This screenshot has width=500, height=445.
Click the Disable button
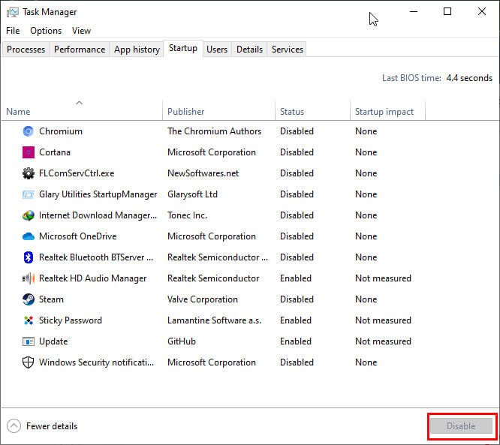(461, 426)
